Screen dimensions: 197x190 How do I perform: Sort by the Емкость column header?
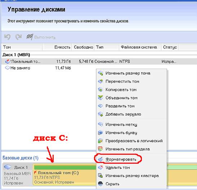(x=57, y=47)
